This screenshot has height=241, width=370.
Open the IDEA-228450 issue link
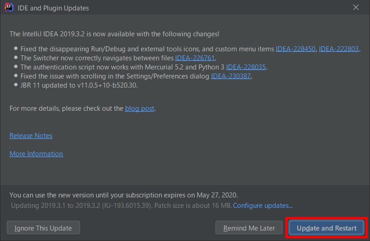pos(295,49)
